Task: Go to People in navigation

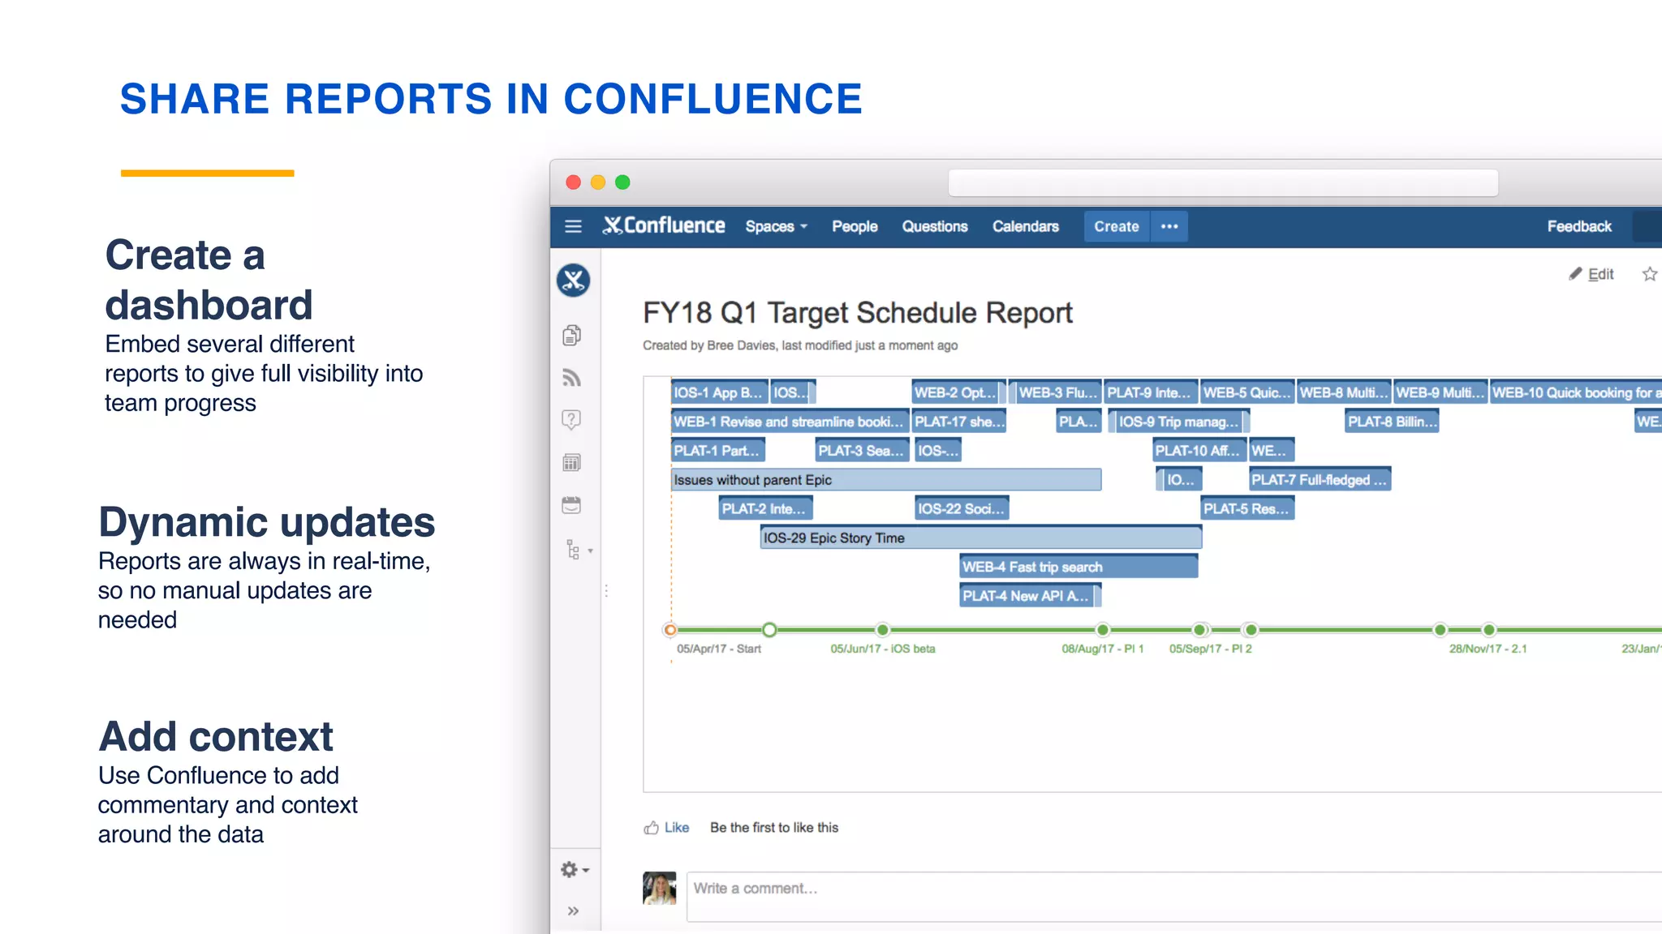Action: (855, 226)
